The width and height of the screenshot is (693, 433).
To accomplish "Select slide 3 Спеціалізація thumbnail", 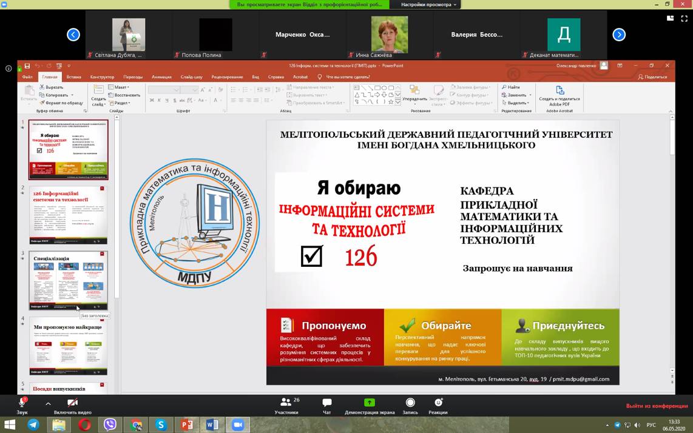I will coord(69,280).
